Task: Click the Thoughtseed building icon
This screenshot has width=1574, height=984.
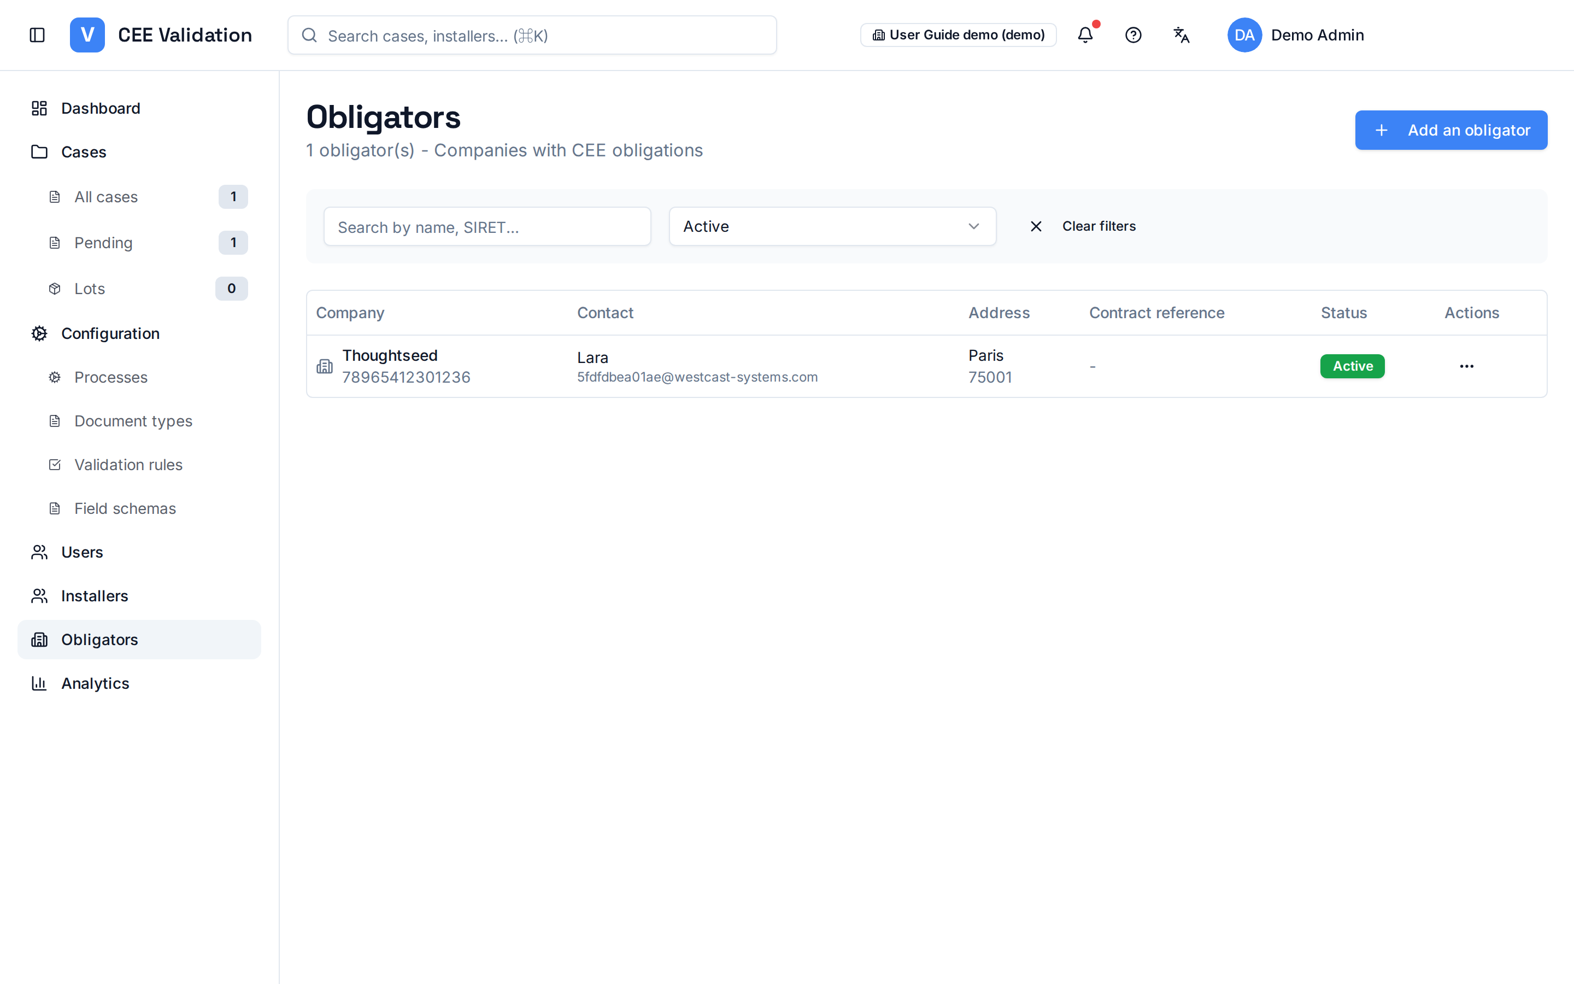Action: tap(325, 366)
